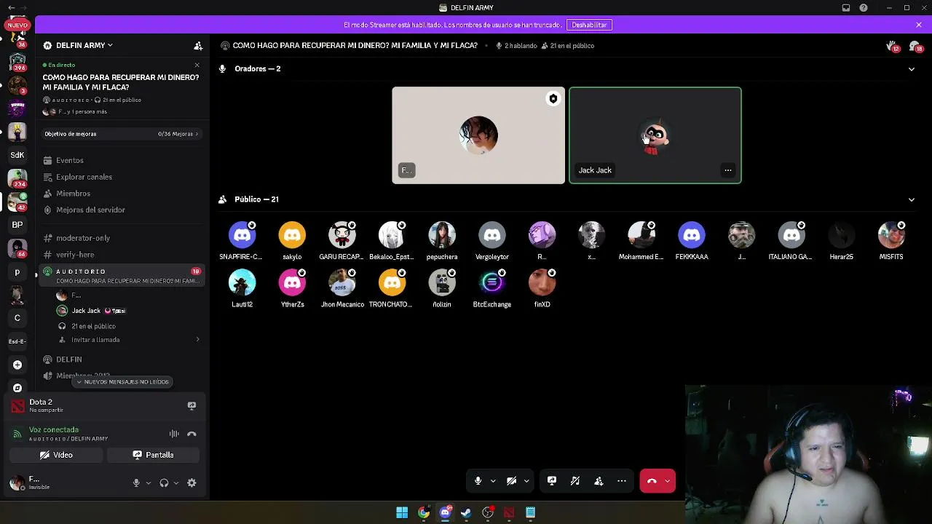The height and width of the screenshot is (524, 932).
Task: Select pepuchera audience member
Action: [x=442, y=241]
